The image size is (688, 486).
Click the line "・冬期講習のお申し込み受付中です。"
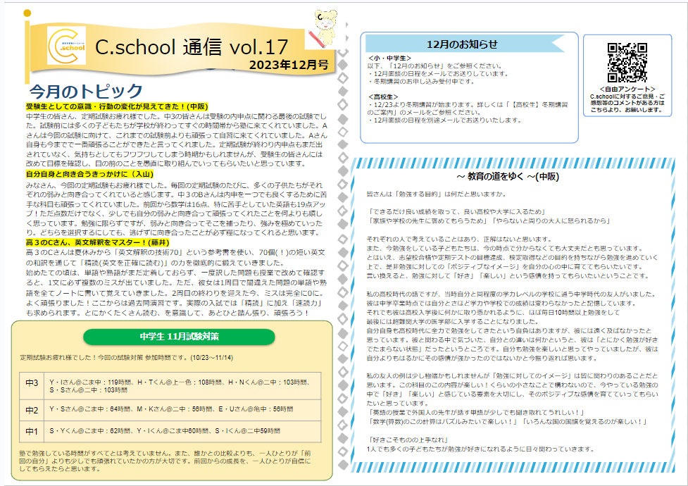pos(421,82)
